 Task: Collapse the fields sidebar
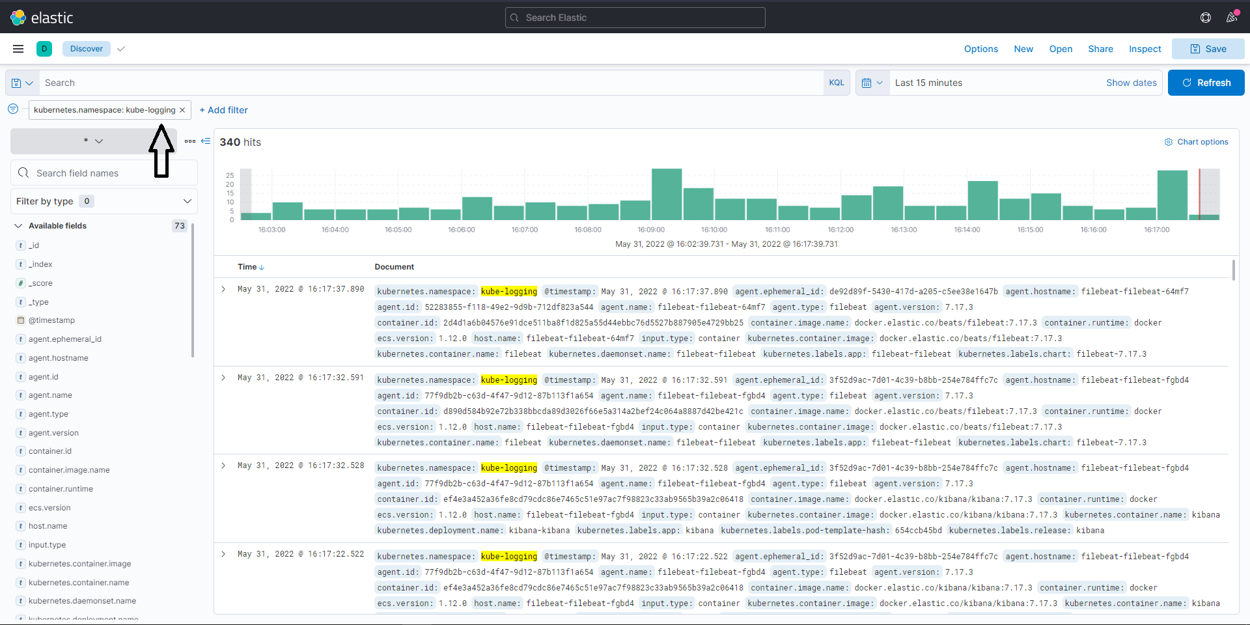(x=206, y=141)
